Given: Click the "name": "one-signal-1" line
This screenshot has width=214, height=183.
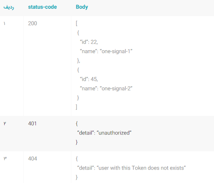Looking at the screenshot, I should (106, 52).
